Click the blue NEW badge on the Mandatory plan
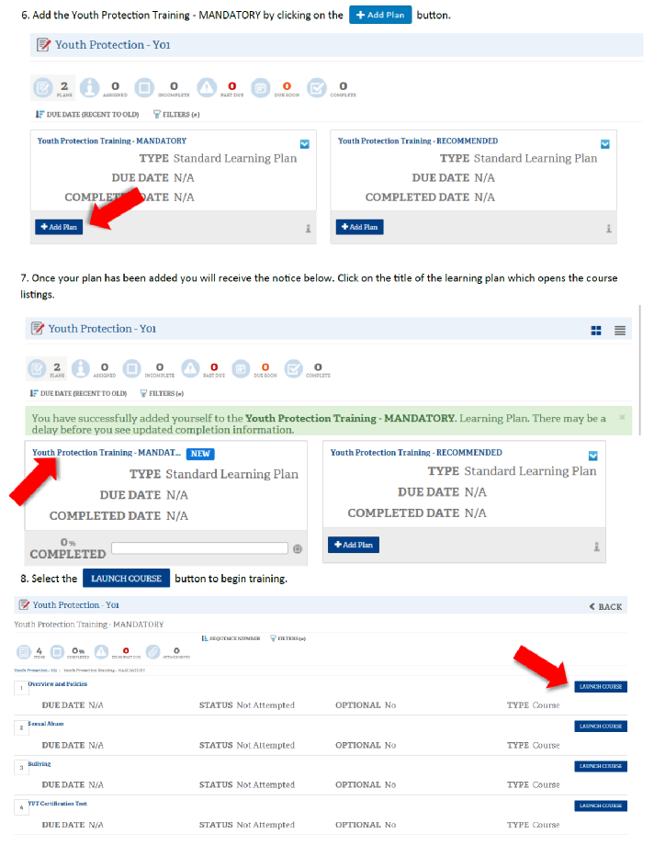Viewport: 654px width, 845px height. (200, 454)
